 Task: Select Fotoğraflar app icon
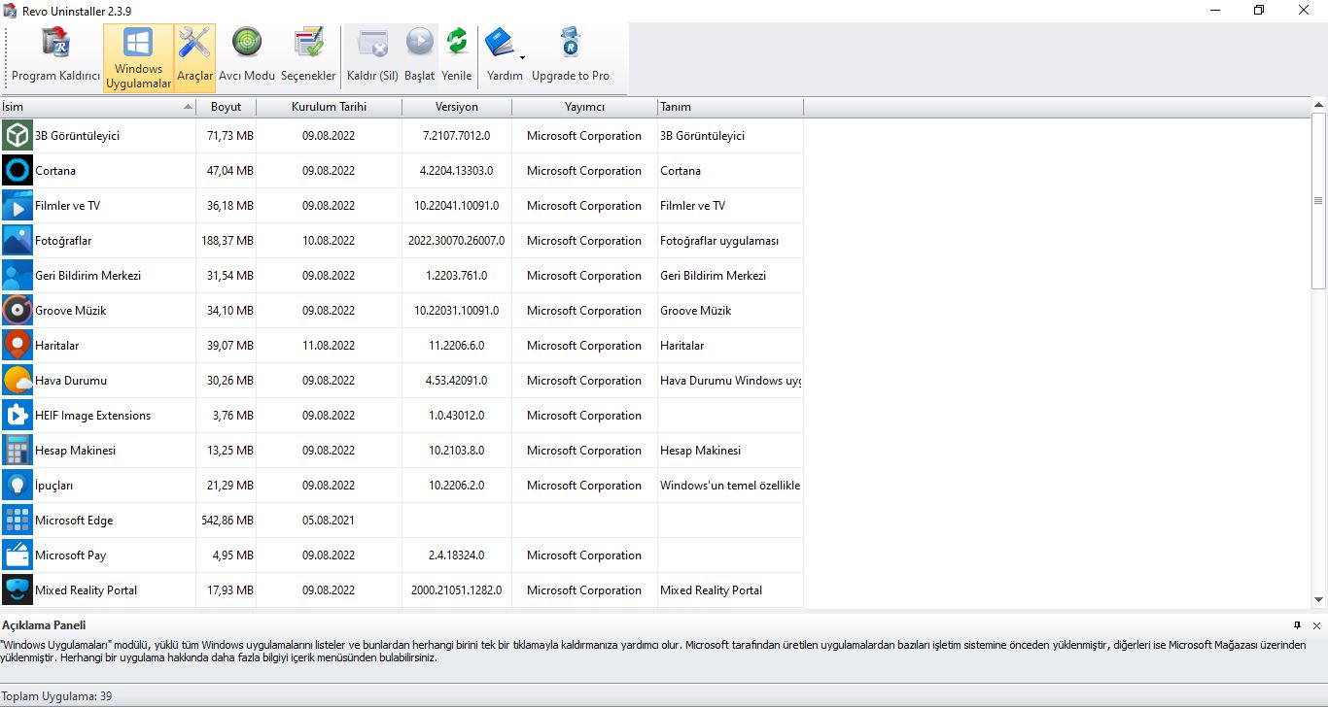tap(17, 241)
